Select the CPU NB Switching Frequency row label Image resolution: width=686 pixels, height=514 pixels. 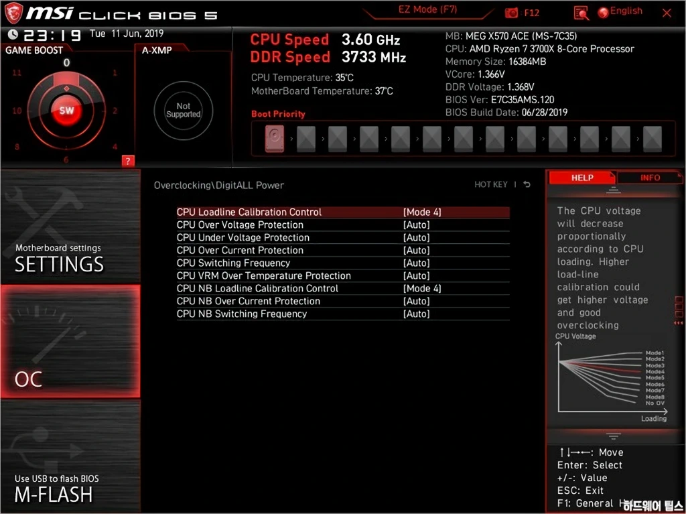coord(241,314)
